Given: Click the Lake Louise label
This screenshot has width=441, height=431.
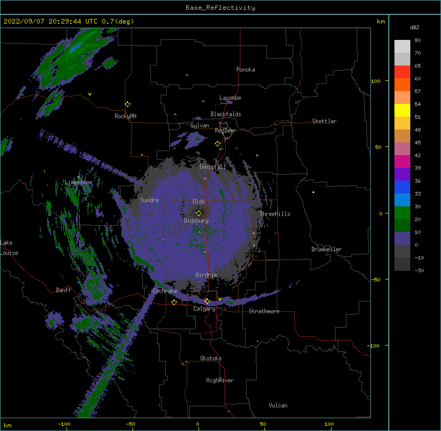Looking at the screenshot, I should click(9, 248).
